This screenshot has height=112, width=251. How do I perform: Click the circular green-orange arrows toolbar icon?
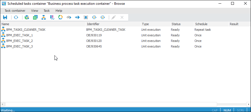pyautogui.click(x=60, y=17)
